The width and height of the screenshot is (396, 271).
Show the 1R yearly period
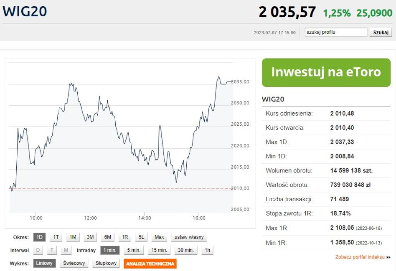click(125, 237)
